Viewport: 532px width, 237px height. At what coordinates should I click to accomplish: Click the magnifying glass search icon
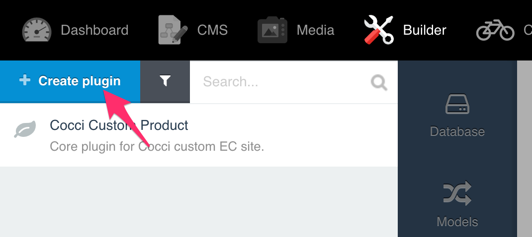click(x=379, y=82)
